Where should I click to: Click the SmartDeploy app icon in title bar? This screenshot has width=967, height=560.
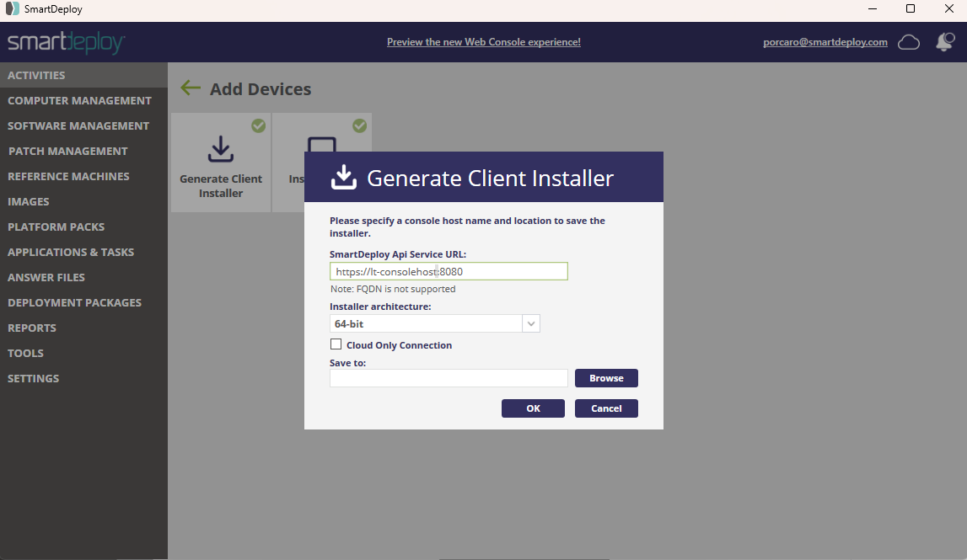pyautogui.click(x=12, y=9)
